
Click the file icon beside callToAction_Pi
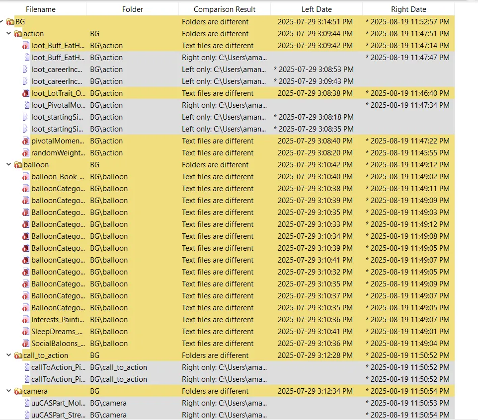26,367
